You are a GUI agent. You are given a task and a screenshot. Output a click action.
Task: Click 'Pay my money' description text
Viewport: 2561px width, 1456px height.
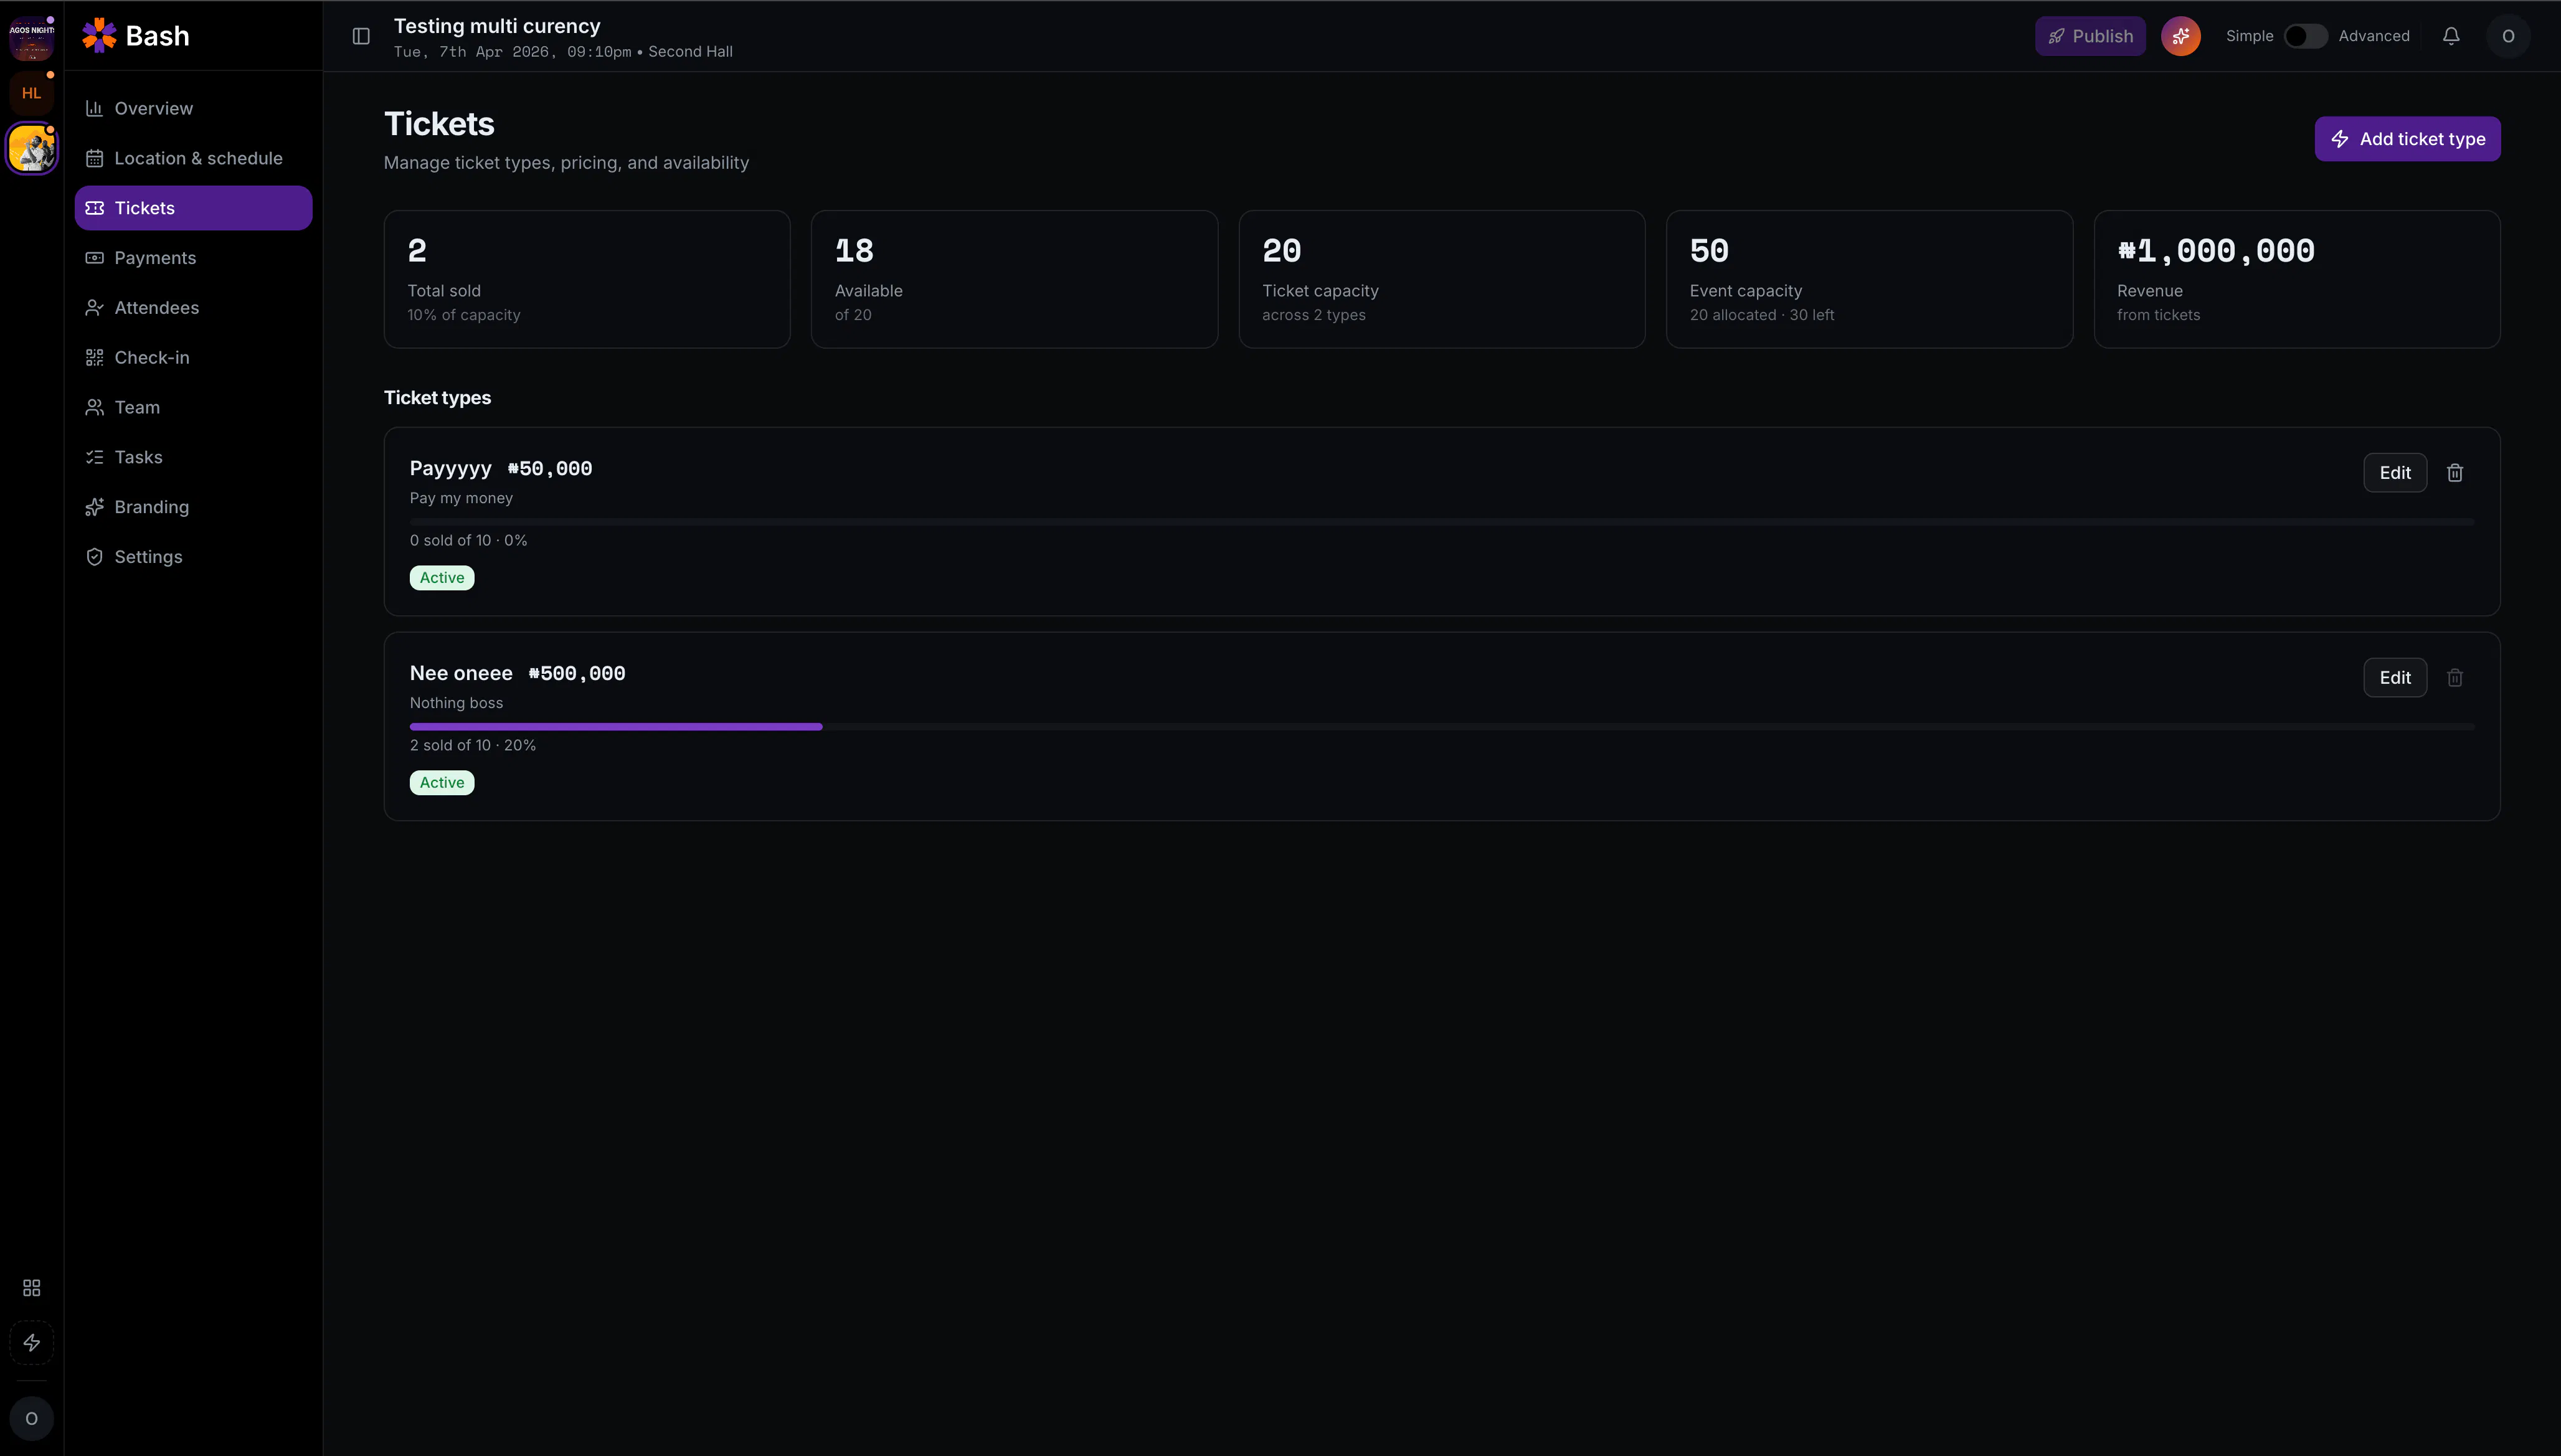click(x=461, y=498)
